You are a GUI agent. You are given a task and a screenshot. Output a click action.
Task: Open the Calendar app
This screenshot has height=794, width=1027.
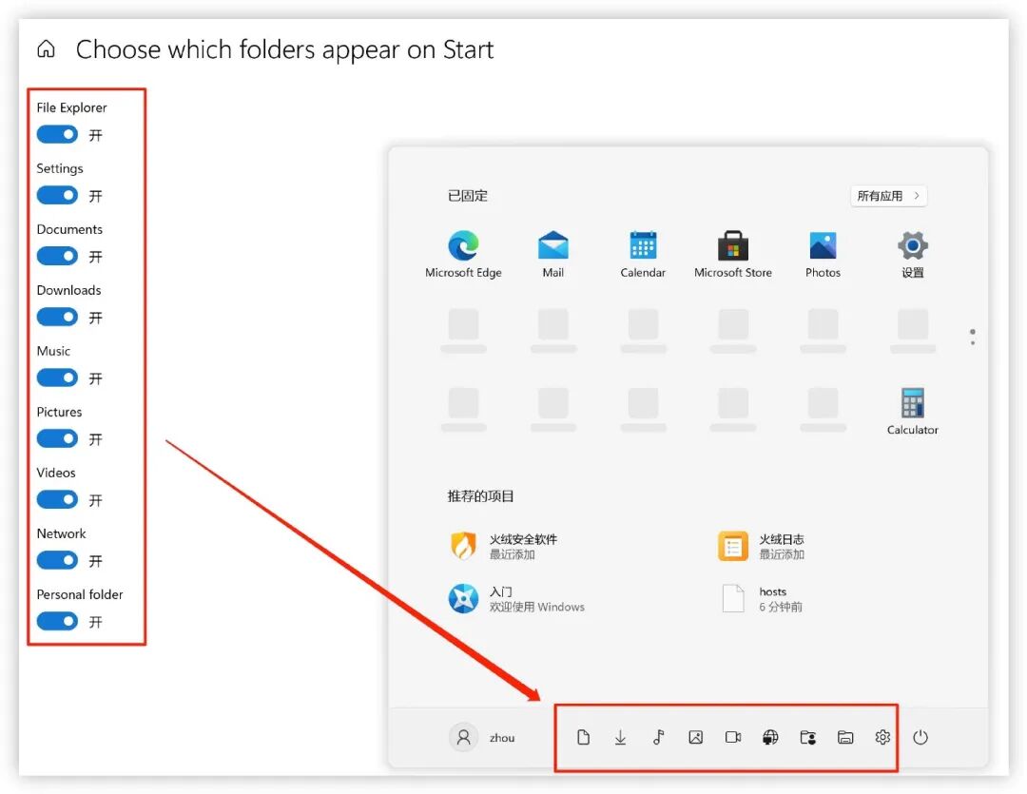[643, 254]
